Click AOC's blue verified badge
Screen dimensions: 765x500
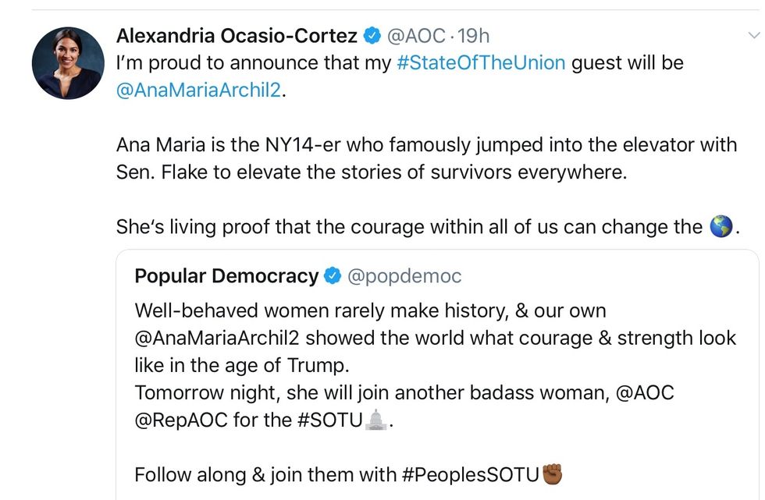(372, 35)
